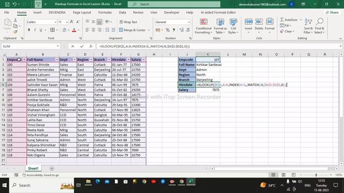
Task: Click the Fill Color bucket icon
Action: click(x=64, y=30)
